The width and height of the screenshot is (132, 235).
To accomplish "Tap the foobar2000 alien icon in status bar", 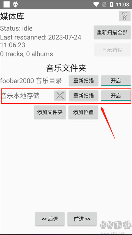I will tap(15, 4).
